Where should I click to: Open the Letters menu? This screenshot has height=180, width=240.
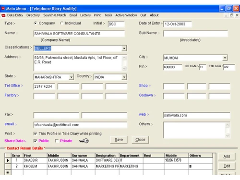(85, 15)
